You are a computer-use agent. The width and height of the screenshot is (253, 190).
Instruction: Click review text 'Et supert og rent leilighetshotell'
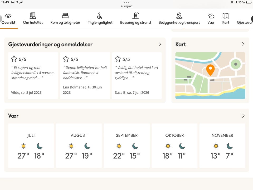click(x=32, y=73)
